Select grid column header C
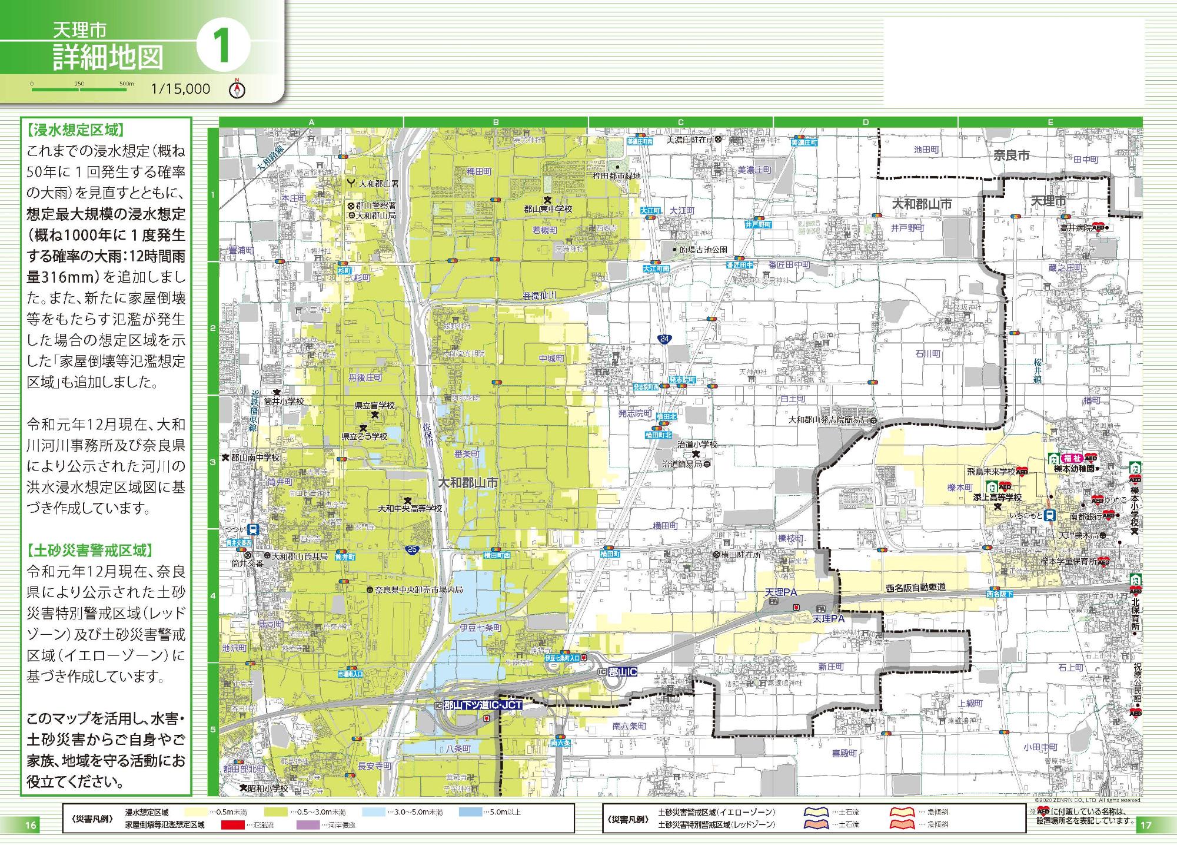The image size is (1177, 845). tap(681, 122)
